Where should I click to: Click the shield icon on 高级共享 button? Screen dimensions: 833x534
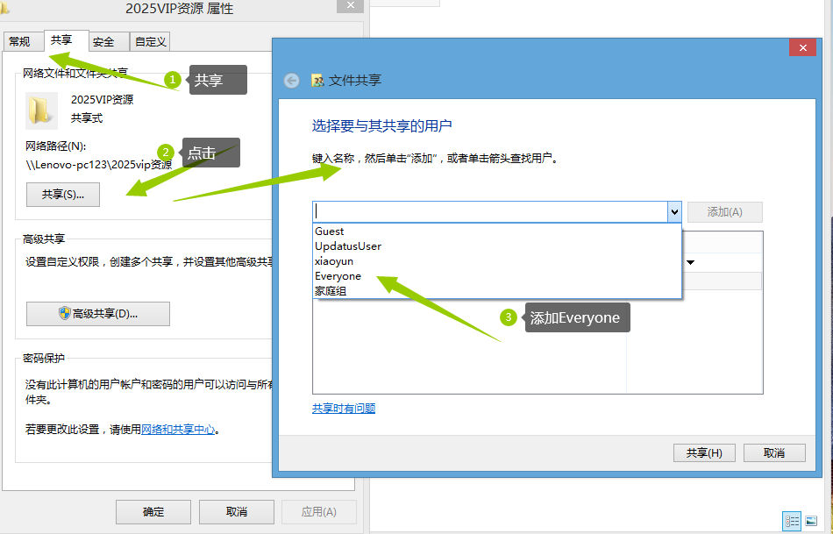pos(64,313)
